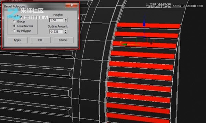Select the Local Normal radio button
The width and height of the screenshot is (206, 123).
[x=14, y=26]
